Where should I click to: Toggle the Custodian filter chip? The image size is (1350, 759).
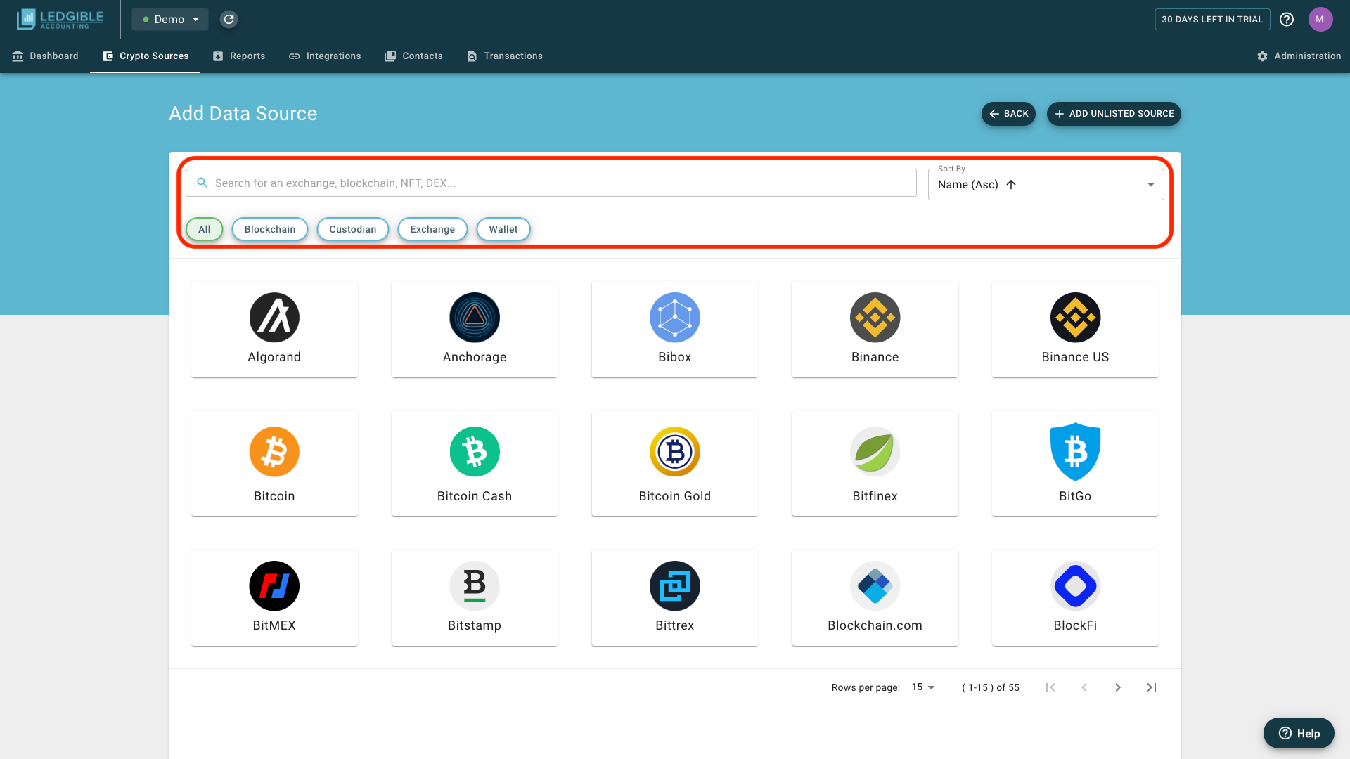pyautogui.click(x=353, y=229)
